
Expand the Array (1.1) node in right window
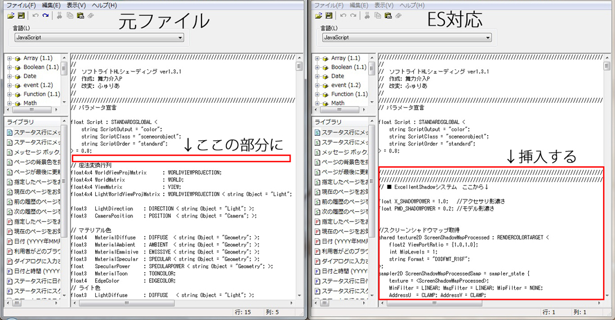point(317,59)
